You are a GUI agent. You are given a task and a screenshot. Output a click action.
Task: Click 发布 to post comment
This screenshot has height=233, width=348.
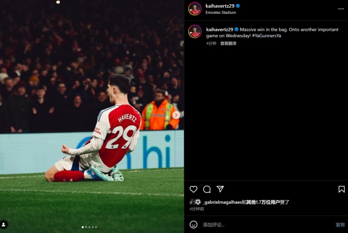pyautogui.click(x=340, y=225)
